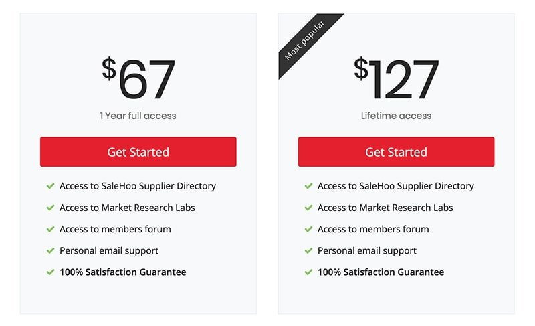
Task: Click checkmark beside Supplier Directory in lifetime plan
Action: coord(308,186)
